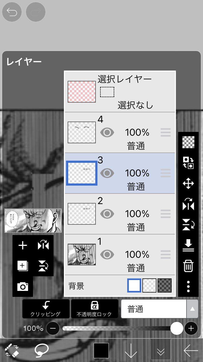Tap the trash icon to delete layer
203x362 pixels.
coord(188,266)
